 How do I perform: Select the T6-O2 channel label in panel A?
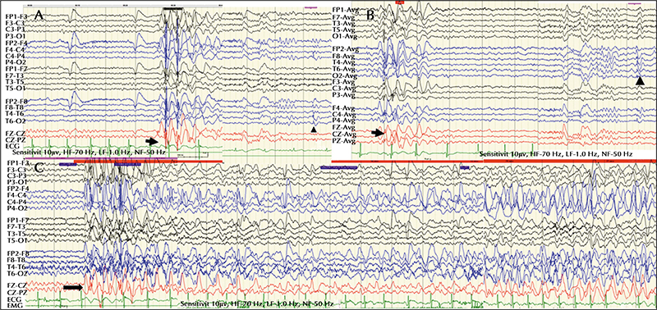point(16,121)
